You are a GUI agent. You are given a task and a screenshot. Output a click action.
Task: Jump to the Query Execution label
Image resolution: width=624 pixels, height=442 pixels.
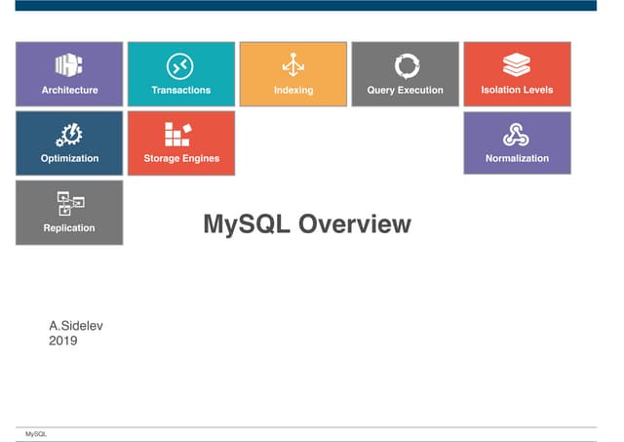pos(405,91)
